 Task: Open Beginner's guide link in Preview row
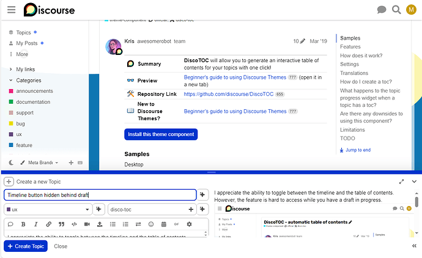[x=235, y=77]
